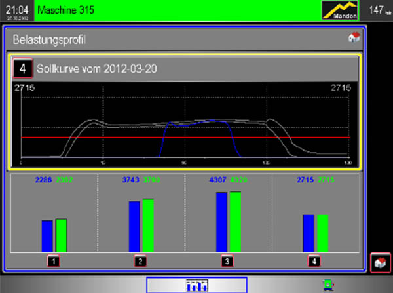Click the blue bar of station 3
393x293 pixels.
pos(222,222)
